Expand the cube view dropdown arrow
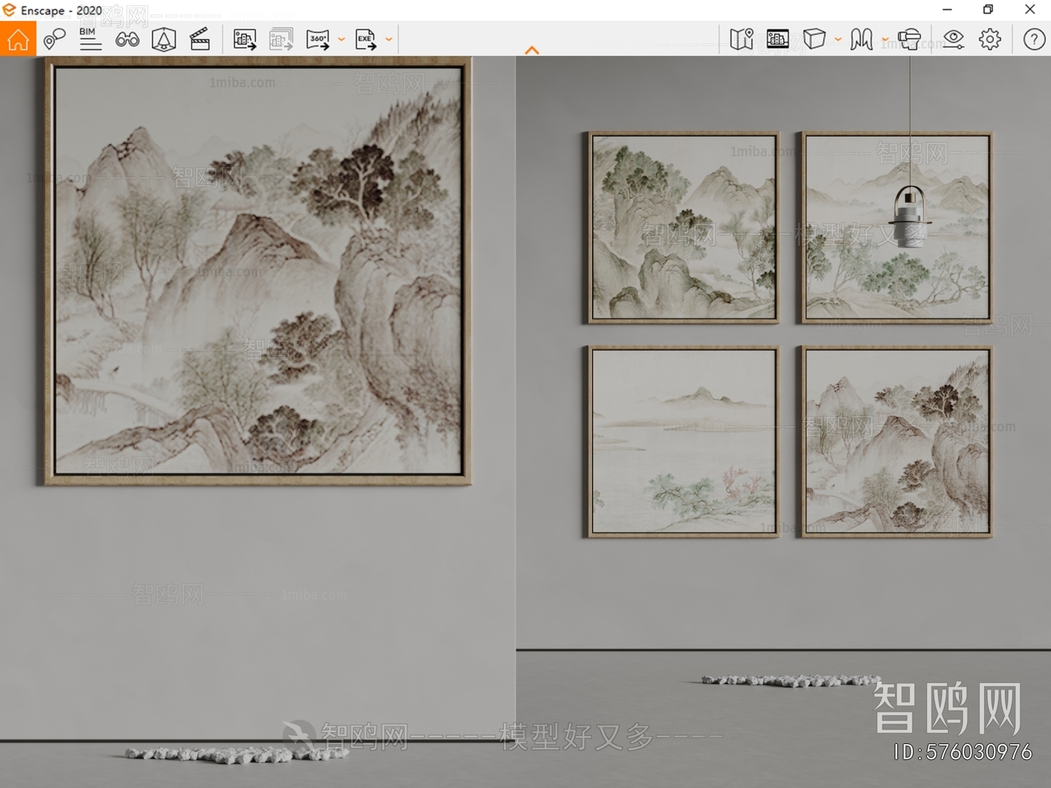 click(x=838, y=39)
